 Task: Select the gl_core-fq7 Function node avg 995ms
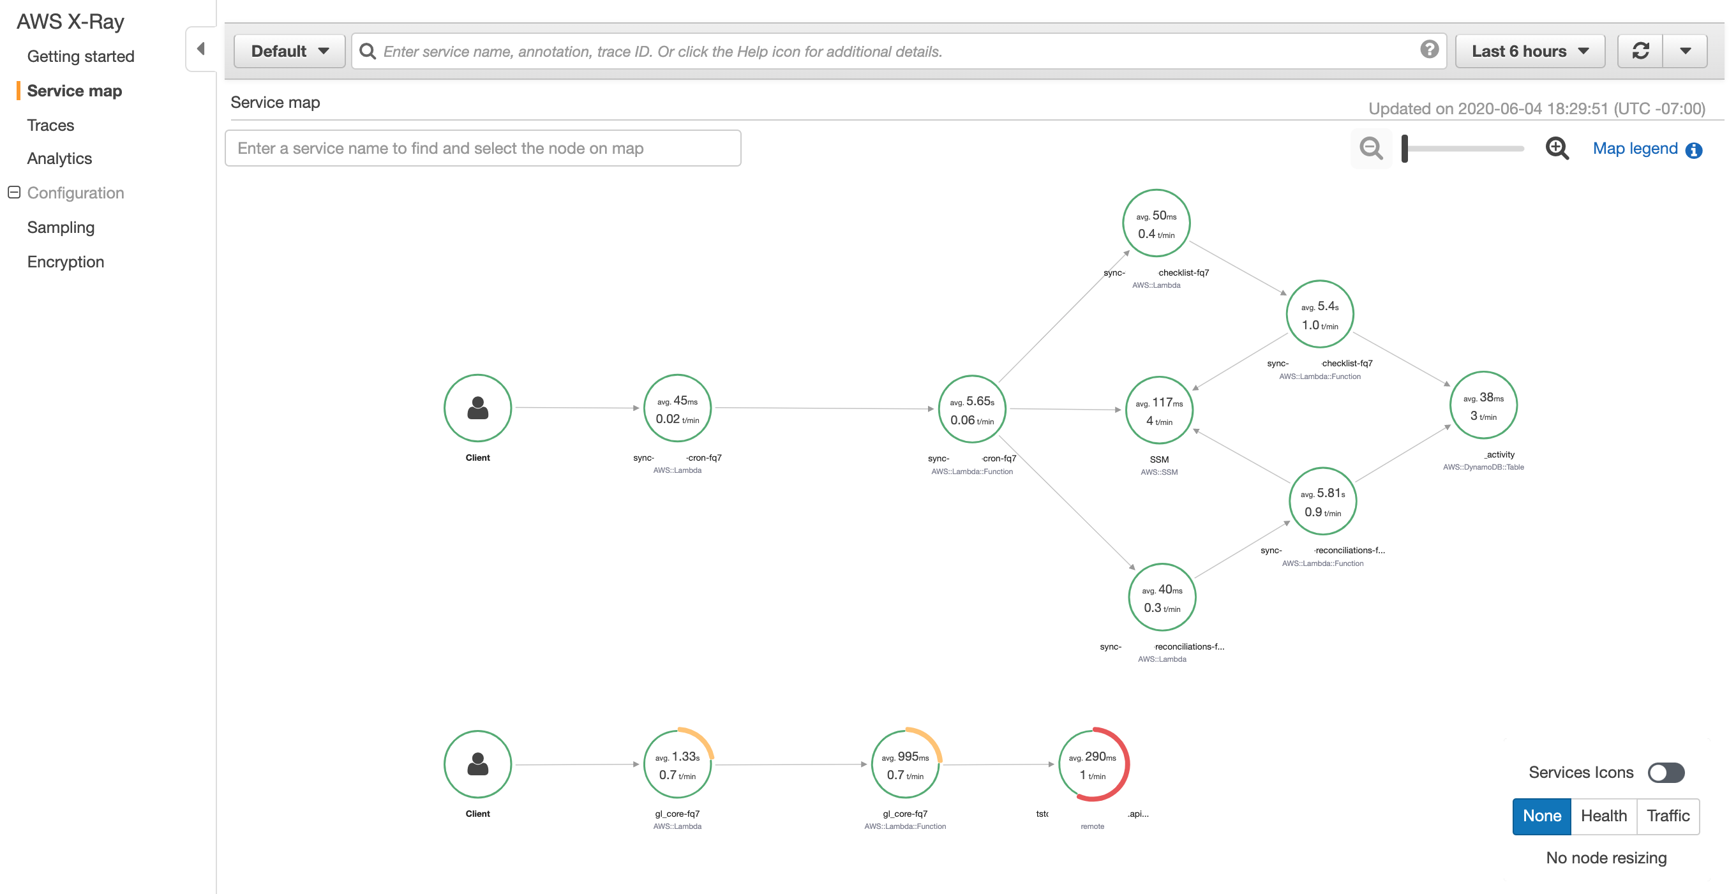pos(905,764)
